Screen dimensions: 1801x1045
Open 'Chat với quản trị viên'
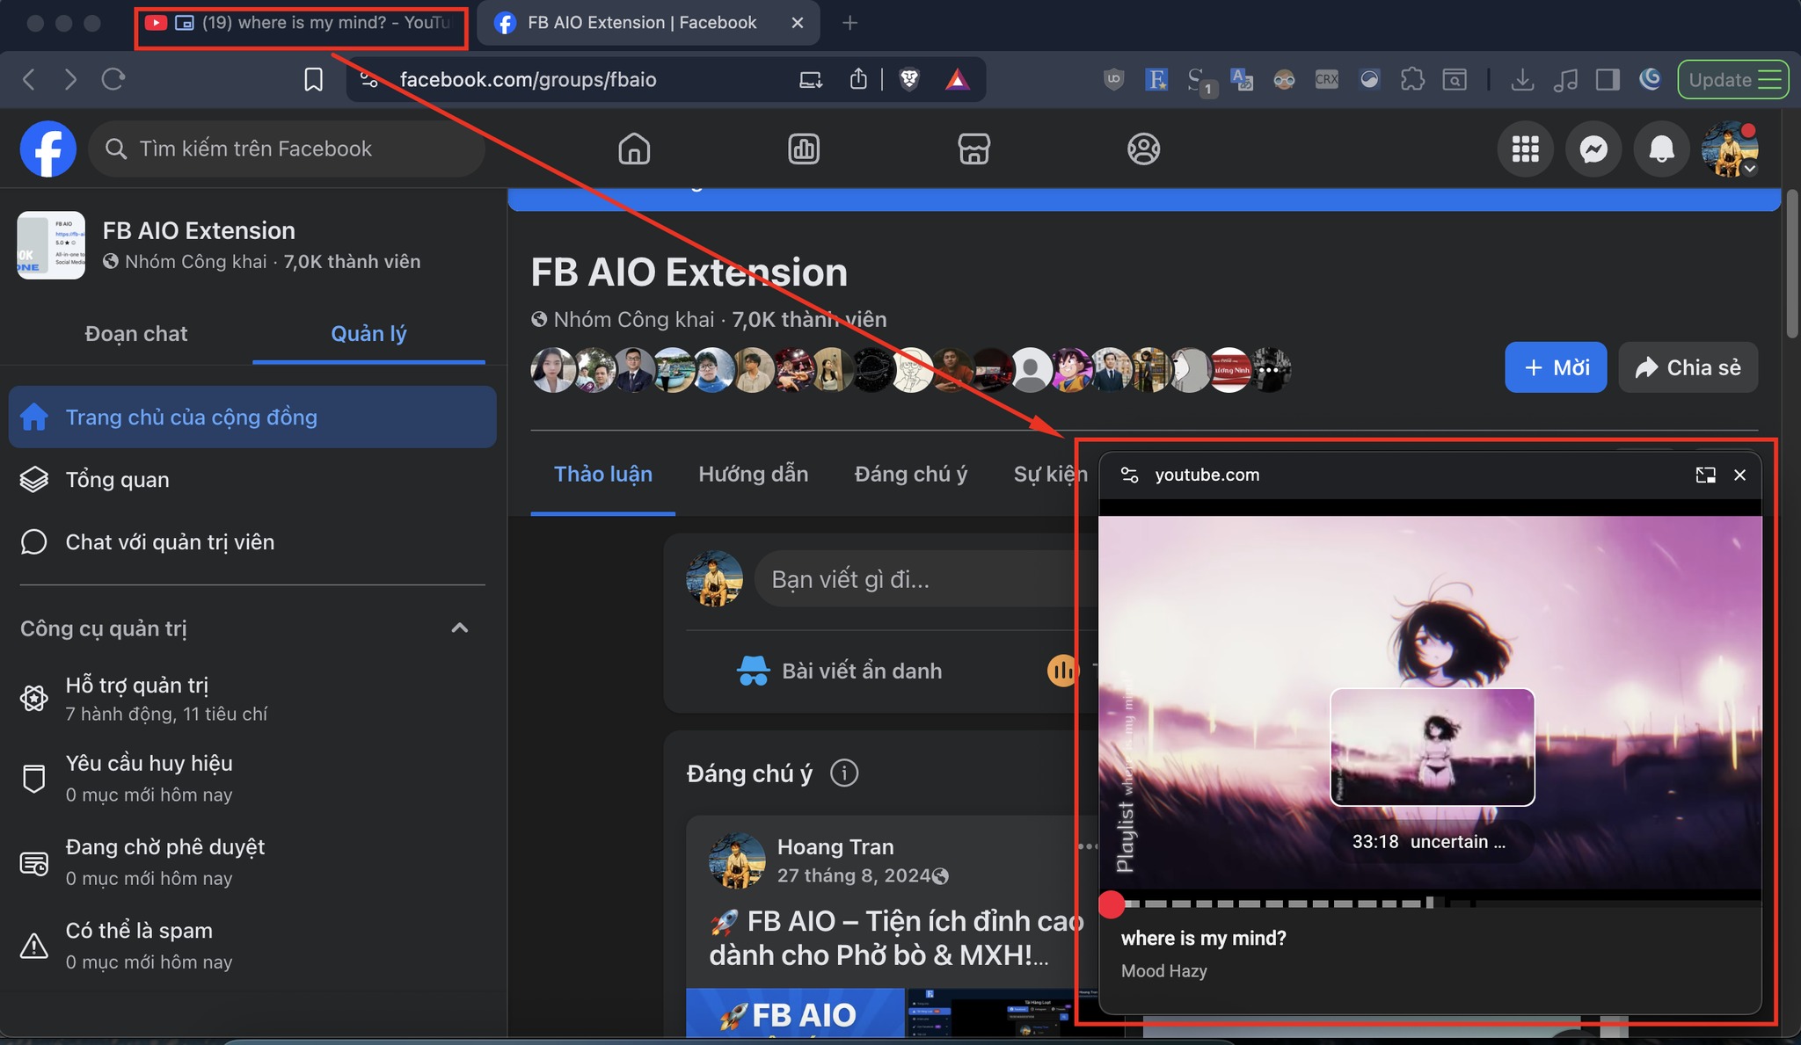pyautogui.click(x=252, y=541)
